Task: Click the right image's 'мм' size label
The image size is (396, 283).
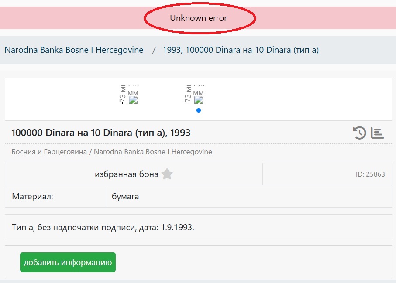Action: click(198, 93)
